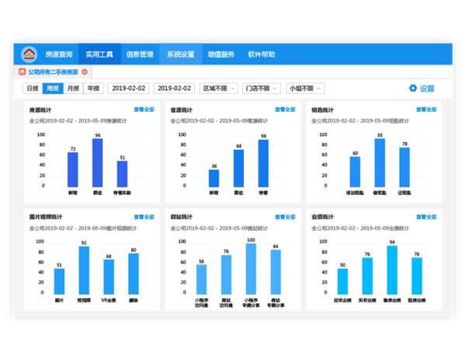466x359 pixels.
Task: Open the 小组不限 group dropdown
Action: coord(304,89)
